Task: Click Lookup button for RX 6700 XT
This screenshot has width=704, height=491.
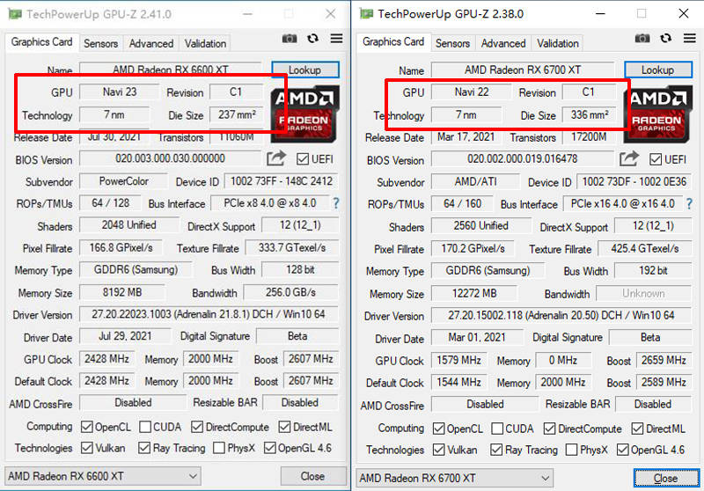Action: (x=657, y=70)
